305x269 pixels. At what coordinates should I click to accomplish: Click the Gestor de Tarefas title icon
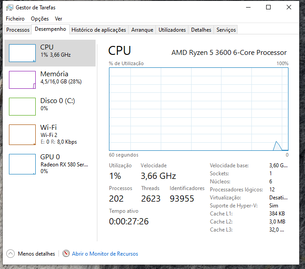click(9, 8)
